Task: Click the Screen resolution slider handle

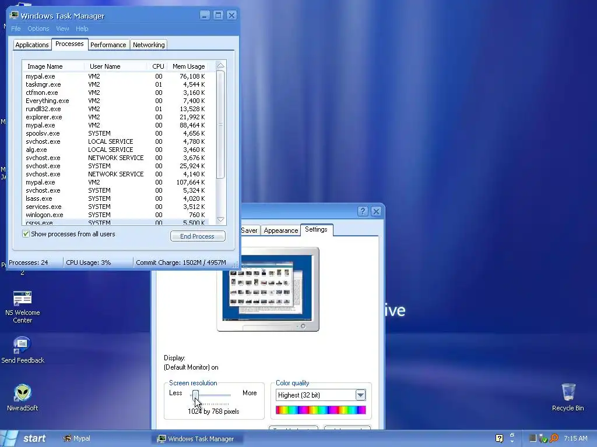Action: tap(195, 395)
